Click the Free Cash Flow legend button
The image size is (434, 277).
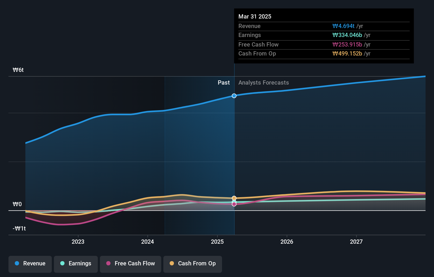(130, 264)
